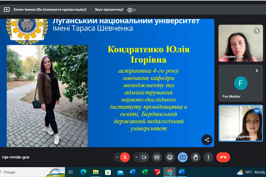Open Task View from taskbar

[71, 172]
